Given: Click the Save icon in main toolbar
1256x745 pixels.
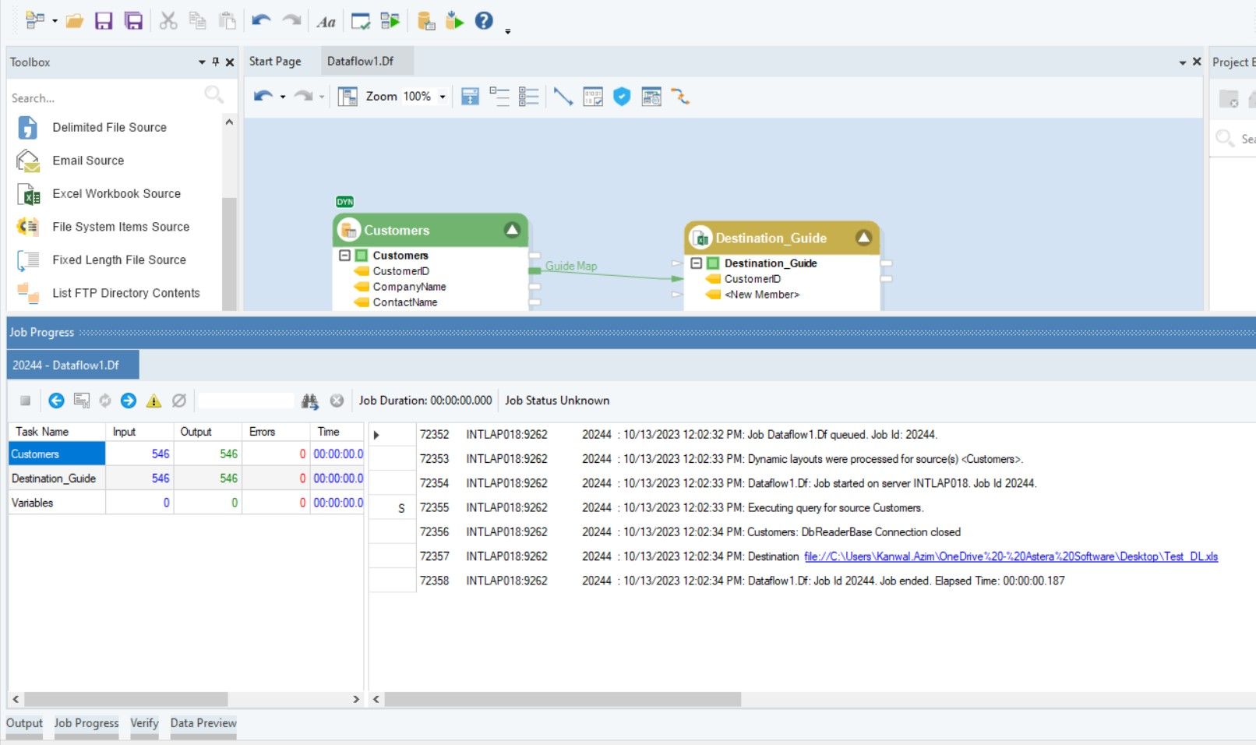Looking at the screenshot, I should point(104,21).
